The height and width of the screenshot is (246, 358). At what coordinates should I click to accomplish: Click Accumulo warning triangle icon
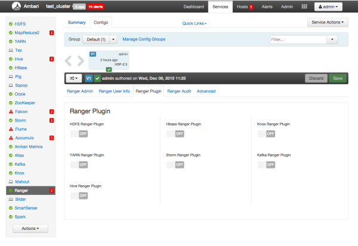click(x=11, y=138)
